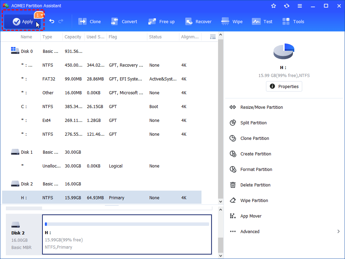Sort by the Name column header
The height and width of the screenshot is (259, 345).
coord(27,37)
